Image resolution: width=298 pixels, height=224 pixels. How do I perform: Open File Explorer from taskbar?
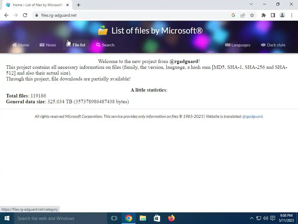(x=143, y=218)
